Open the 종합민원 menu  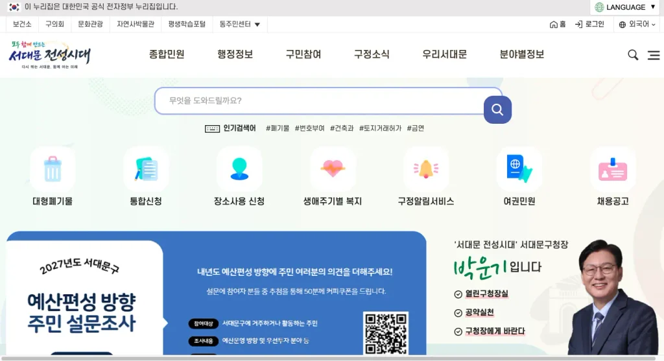[x=167, y=54]
